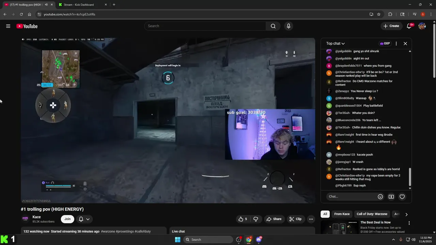Go back in browser history
Screen dimensions: 436x245
pos(5,14)
